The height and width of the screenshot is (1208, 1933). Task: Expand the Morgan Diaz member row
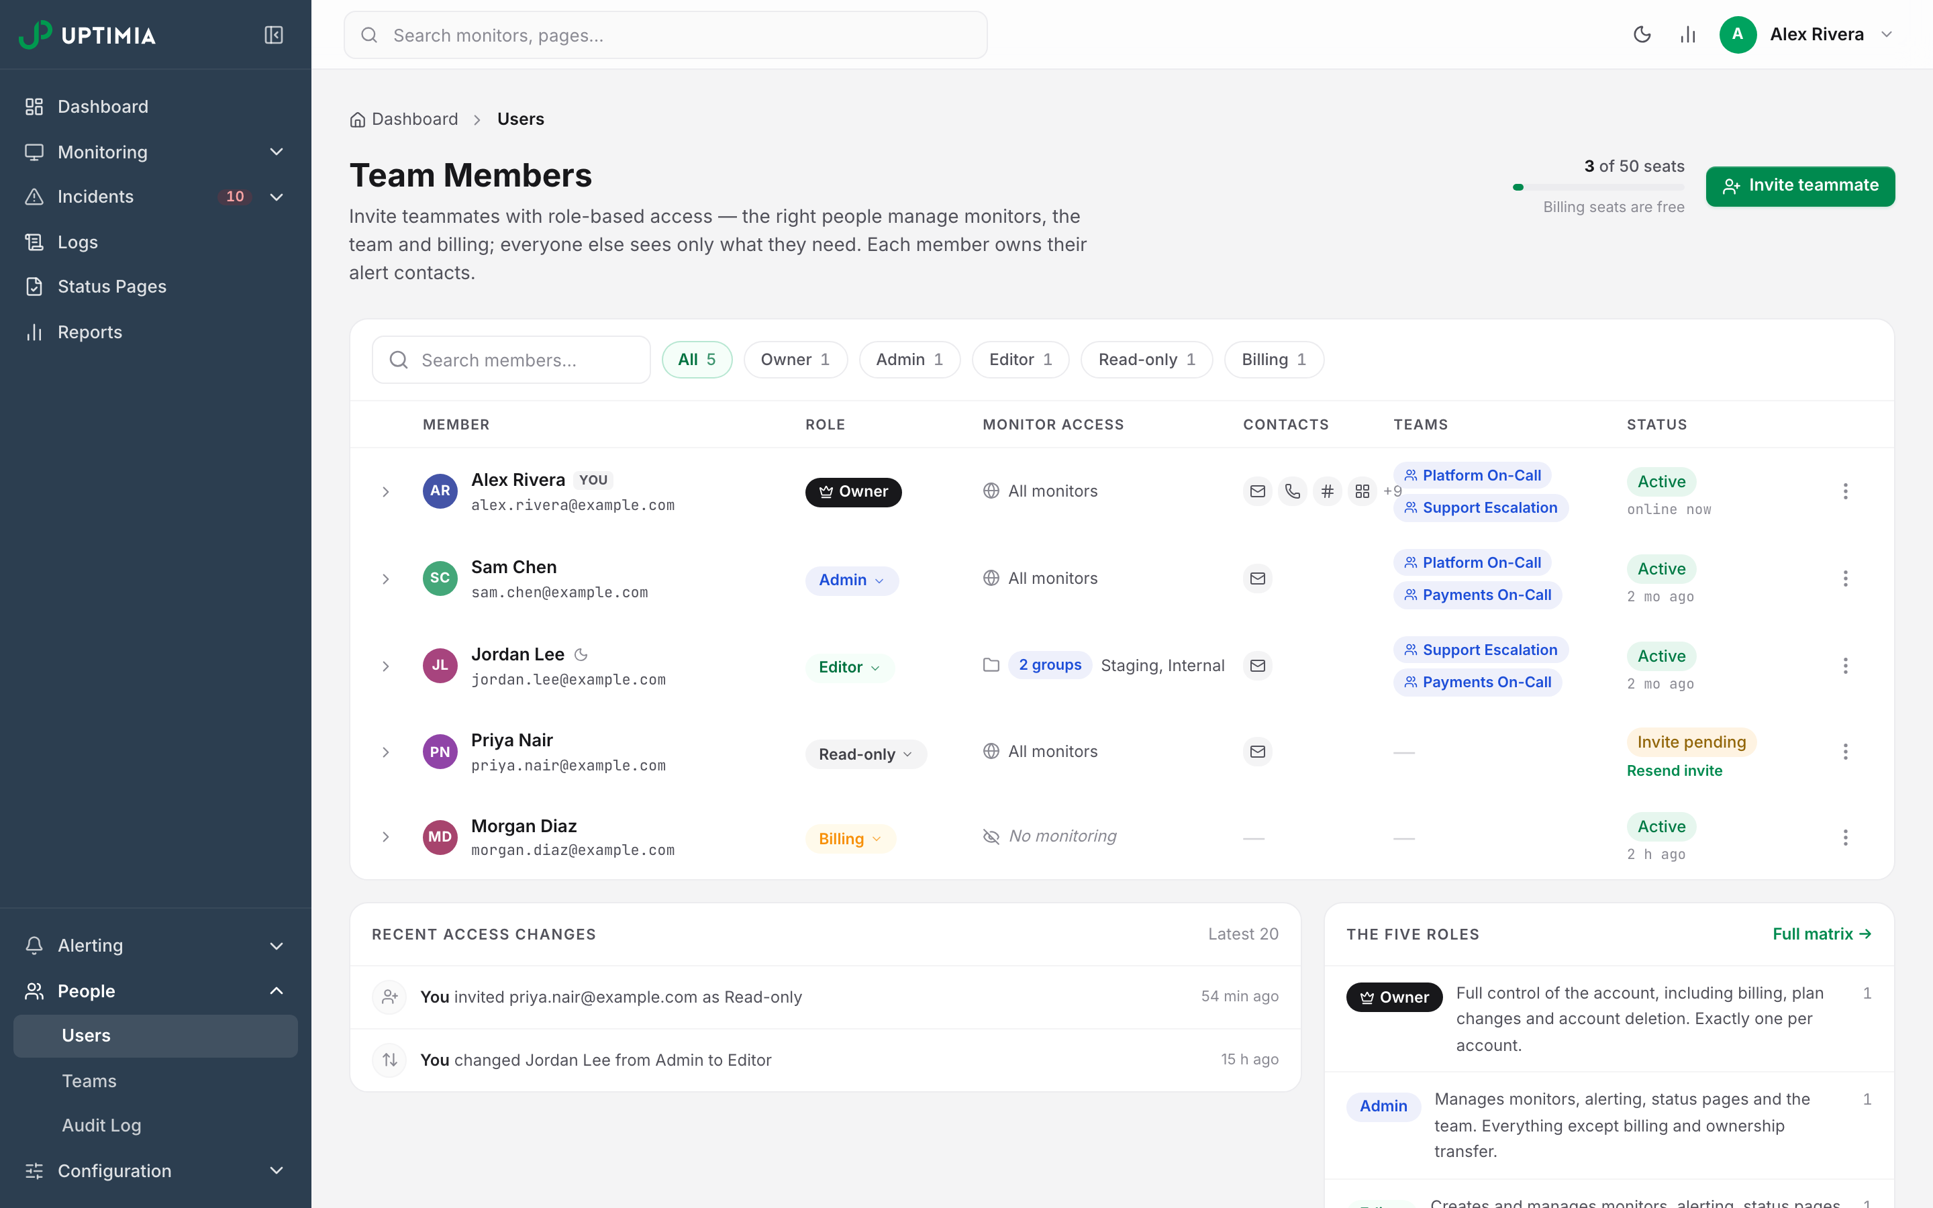pyautogui.click(x=386, y=836)
